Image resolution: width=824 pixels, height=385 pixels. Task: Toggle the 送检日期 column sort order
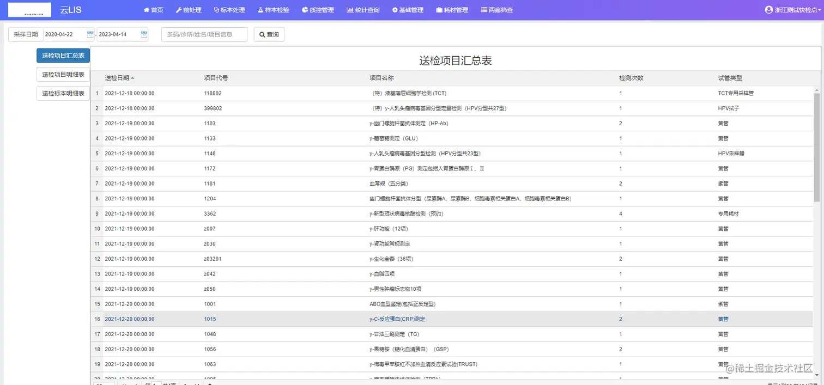pyautogui.click(x=119, y=77)
